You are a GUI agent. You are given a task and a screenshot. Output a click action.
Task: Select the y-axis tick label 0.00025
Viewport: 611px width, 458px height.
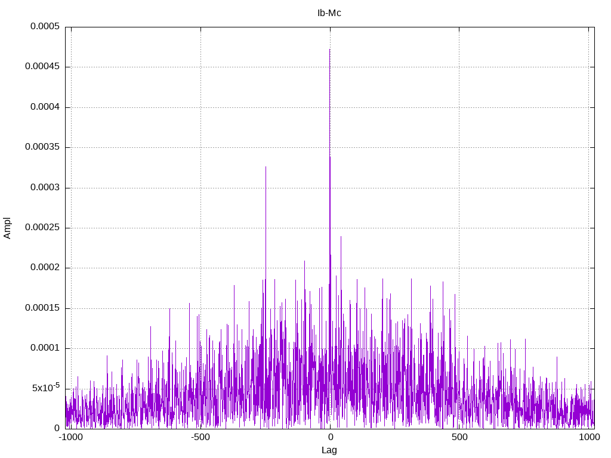coord(42,227)
